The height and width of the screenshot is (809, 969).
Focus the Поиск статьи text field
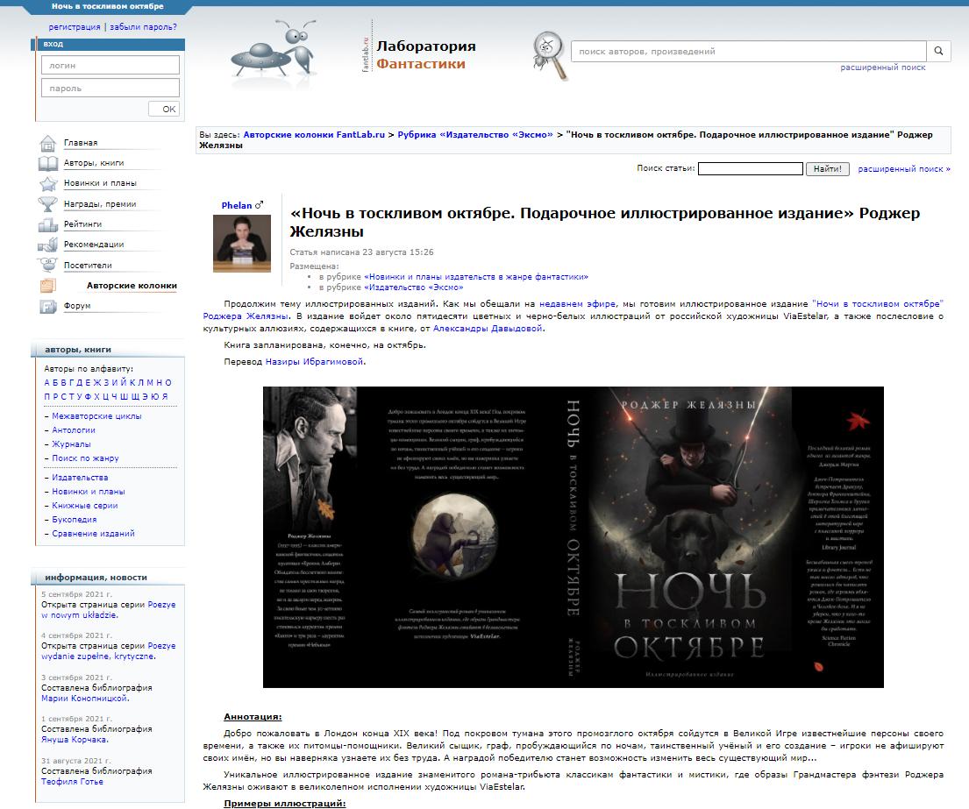(751, 168)
